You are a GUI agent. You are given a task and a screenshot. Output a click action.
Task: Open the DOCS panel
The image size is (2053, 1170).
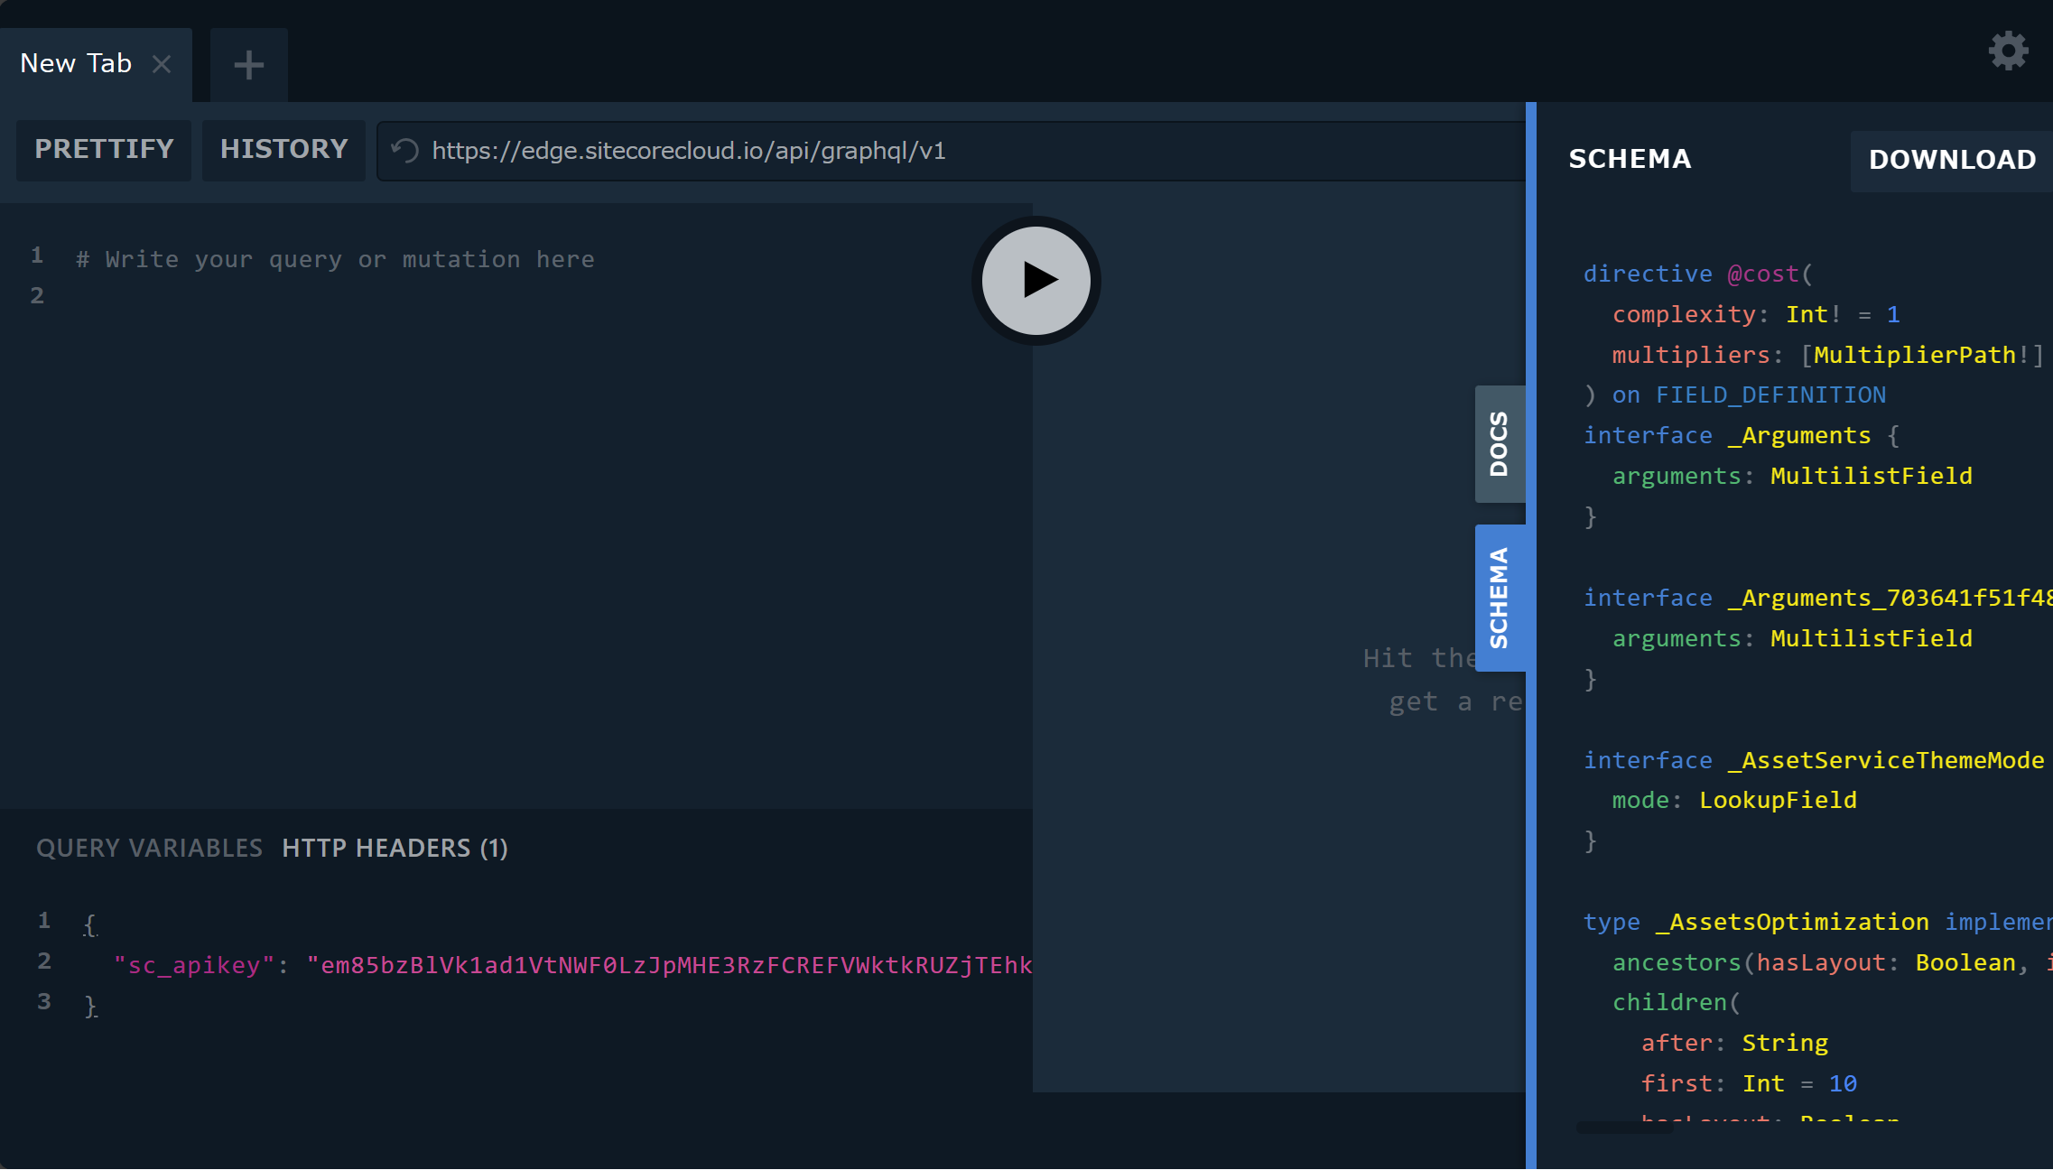[1498, 444]
